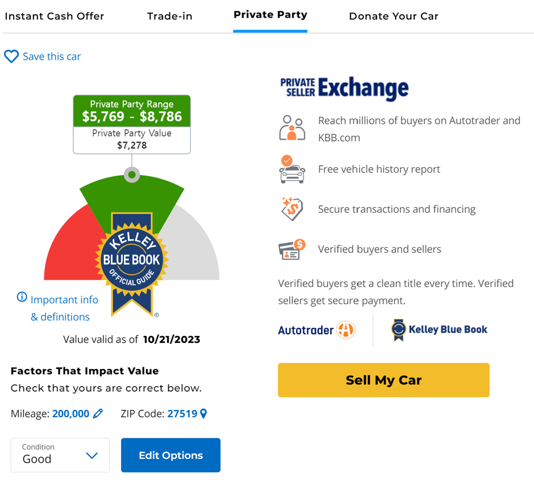
Task: Open Important info & definitions link
Action: (x=64, y=308)
